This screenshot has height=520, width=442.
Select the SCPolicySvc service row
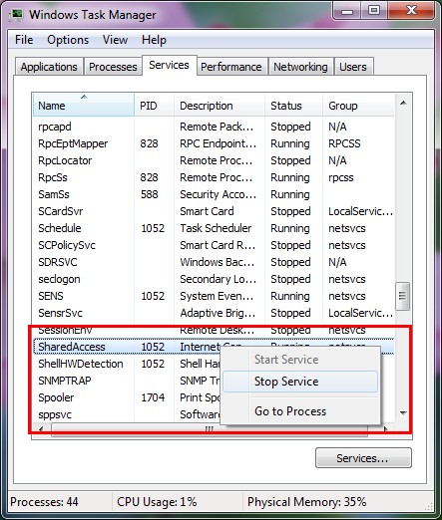coord(214,245)
